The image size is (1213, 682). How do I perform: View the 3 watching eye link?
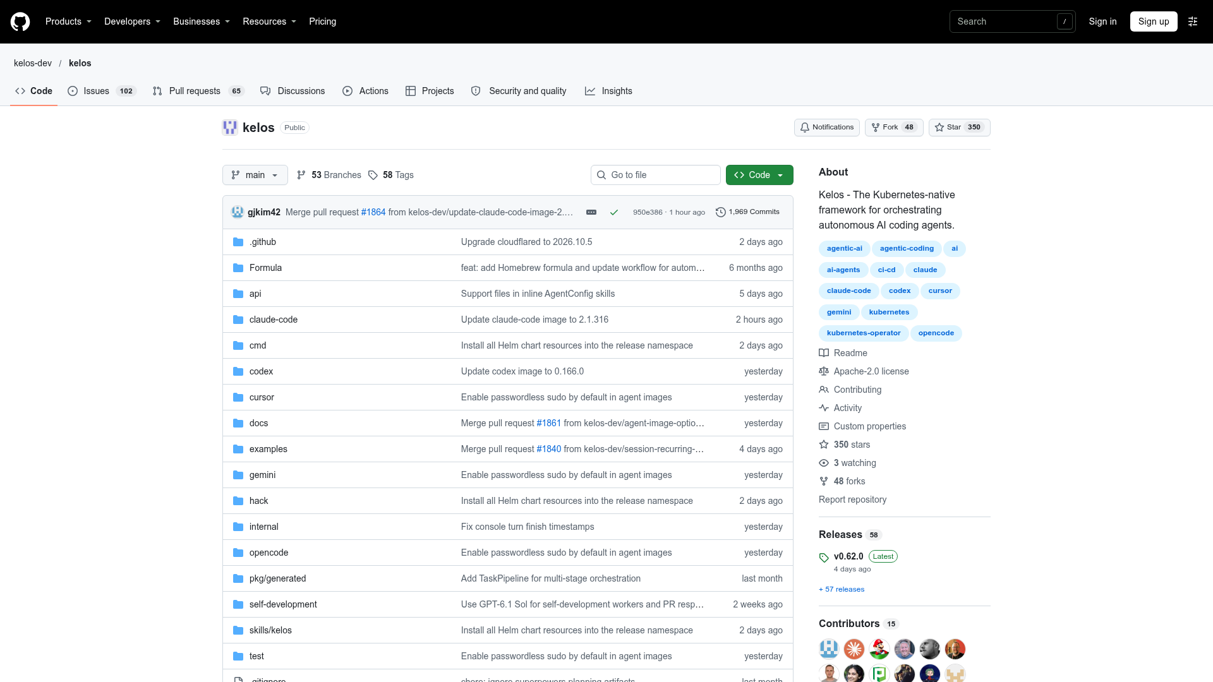[x=847, y=463]
